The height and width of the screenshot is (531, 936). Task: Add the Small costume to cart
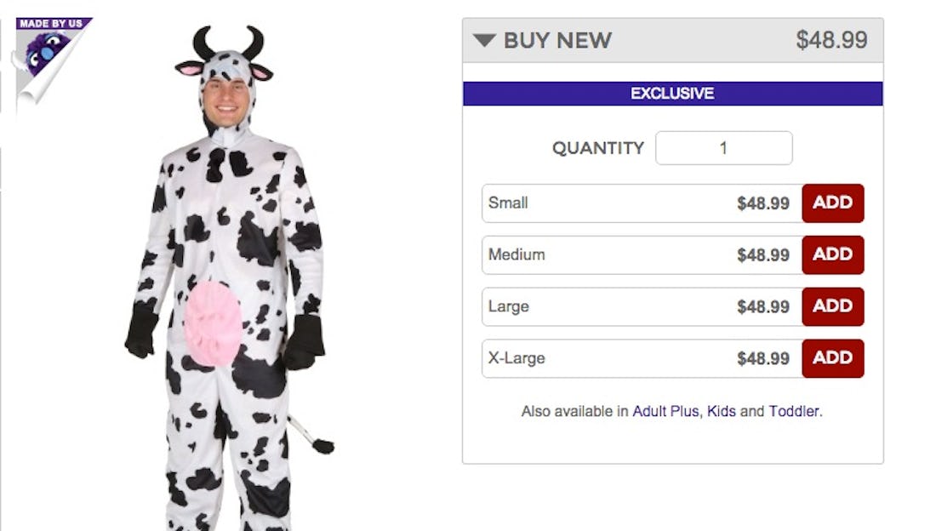(833, 203)
